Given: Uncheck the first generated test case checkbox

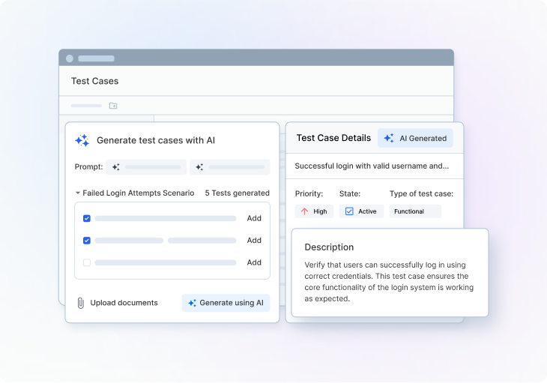Looking at the screenshot, I should pos(87,219).
